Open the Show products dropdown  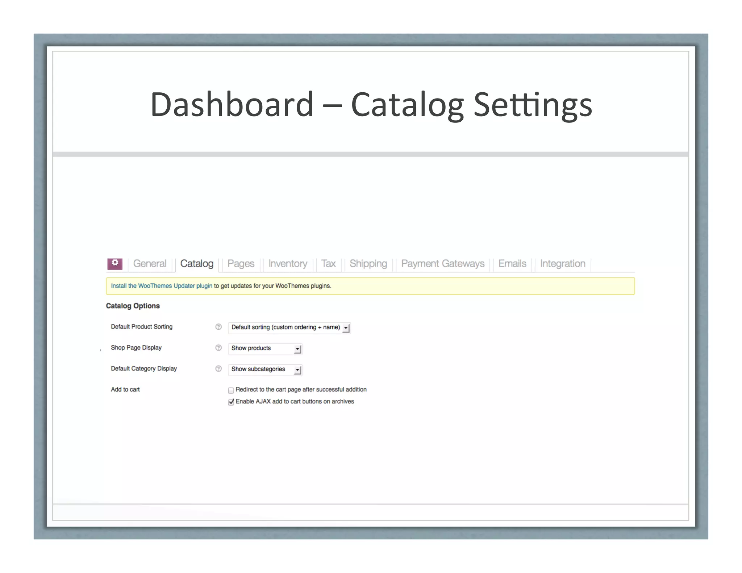click(x=265, y=348)
